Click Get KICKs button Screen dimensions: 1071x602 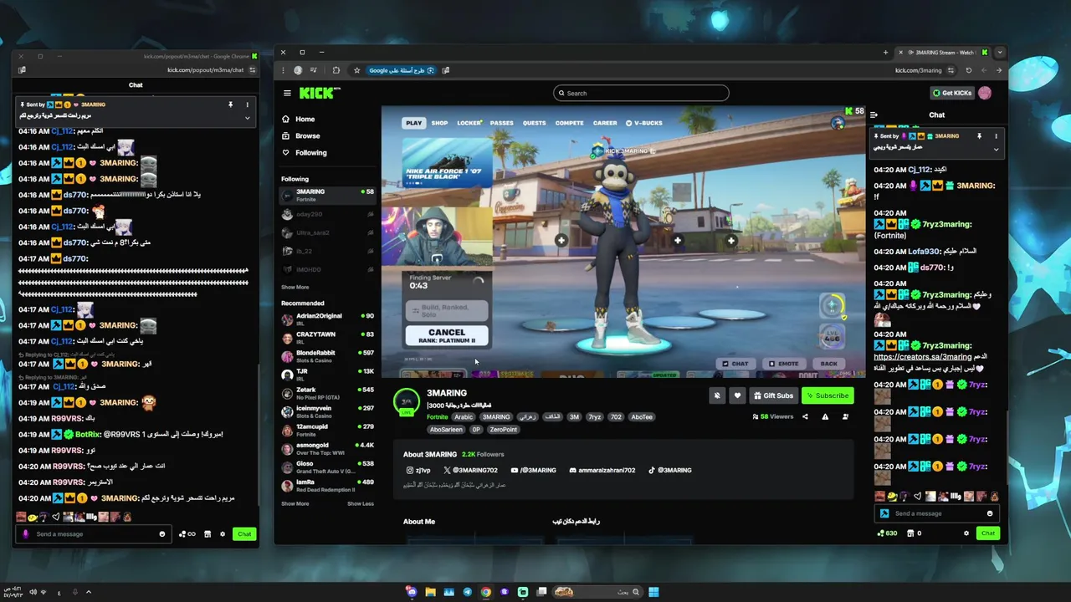[952, 93]
